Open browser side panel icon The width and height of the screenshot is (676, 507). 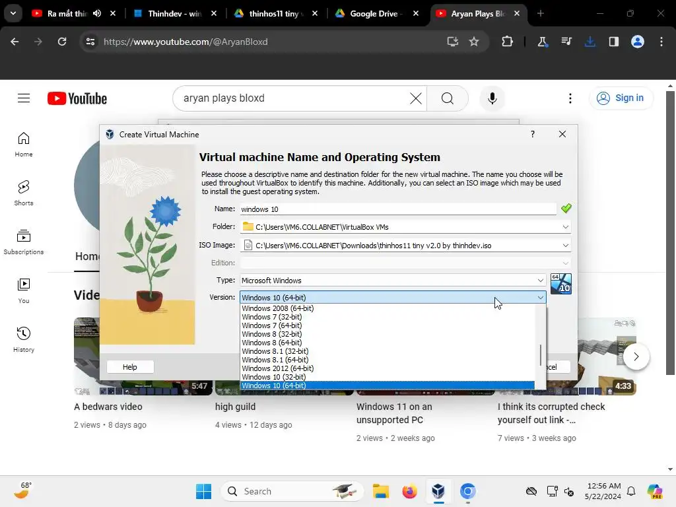613,42
